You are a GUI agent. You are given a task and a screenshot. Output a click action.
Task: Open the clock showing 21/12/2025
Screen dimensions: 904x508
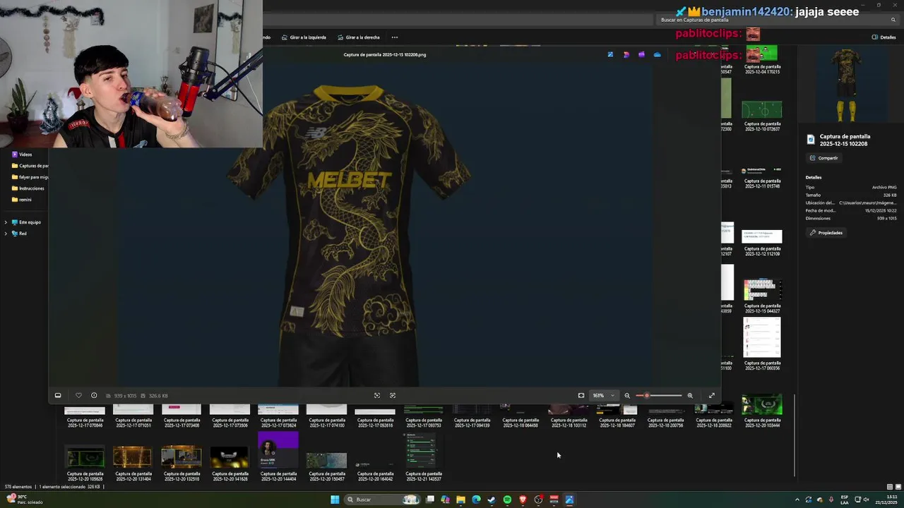(887, 500)
